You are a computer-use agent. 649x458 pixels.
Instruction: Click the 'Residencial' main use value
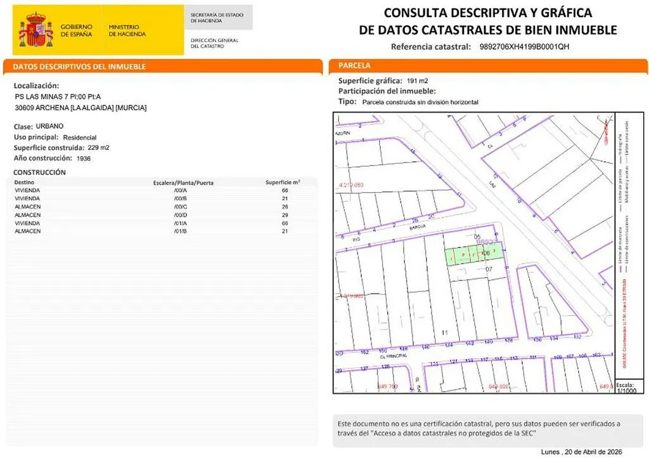[x=79, y=138]
